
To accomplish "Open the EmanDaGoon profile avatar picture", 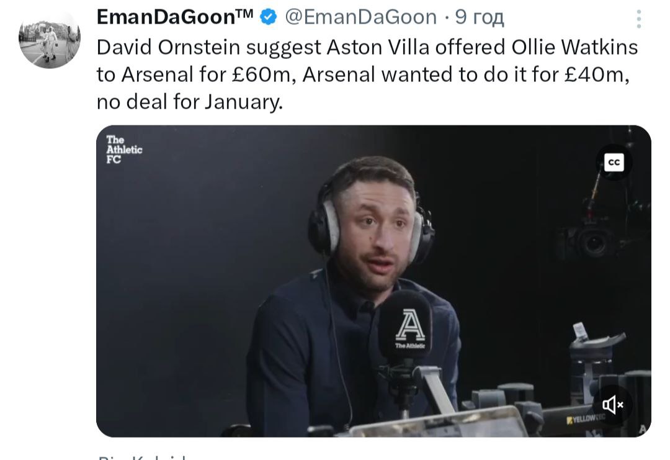I will click(49, 38).
